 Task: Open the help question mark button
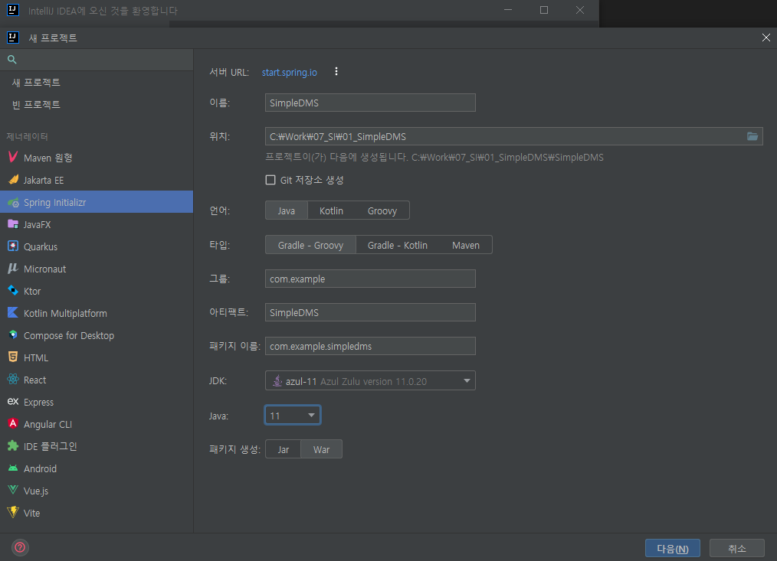click(20, 547)
